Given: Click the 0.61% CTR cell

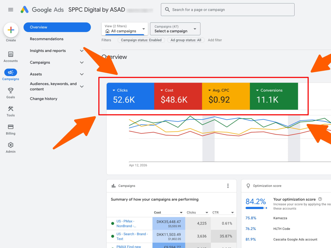Looking at the screenshot, I should pyautogui.click(x=223, y=224).
